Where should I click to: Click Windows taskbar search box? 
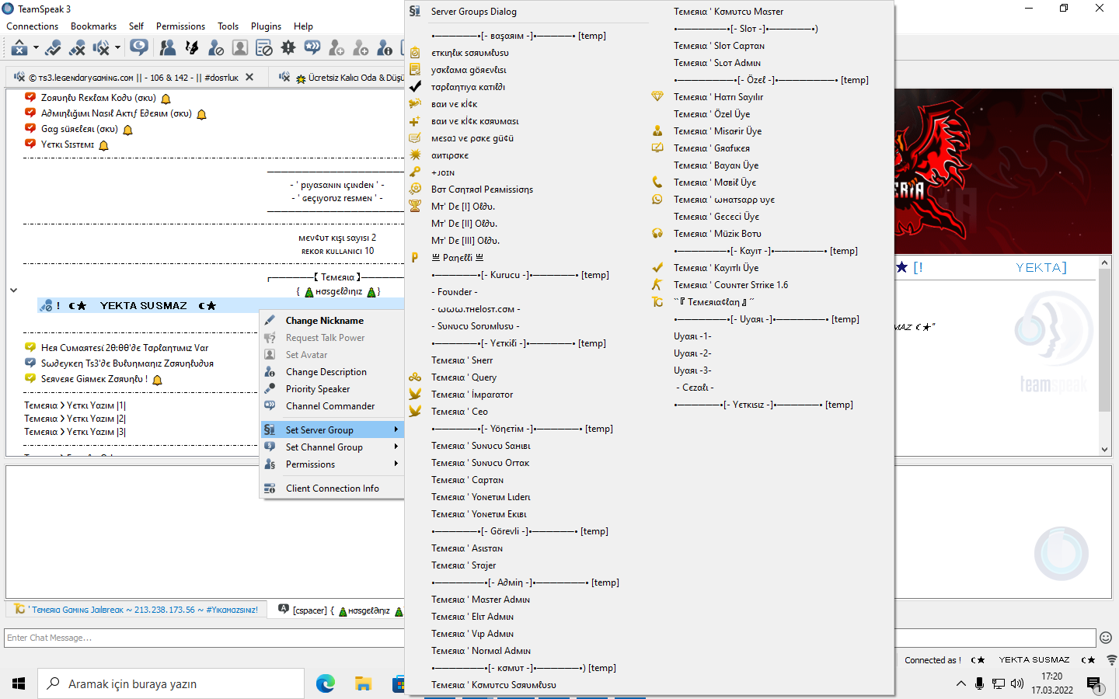tap(171, 683)
